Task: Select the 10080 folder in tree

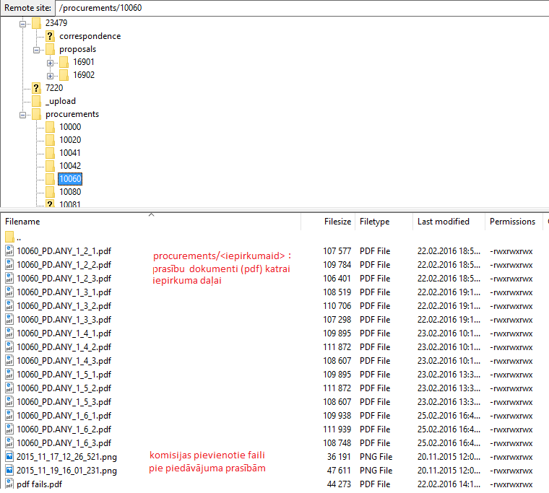Action: (x=70, y=192)
